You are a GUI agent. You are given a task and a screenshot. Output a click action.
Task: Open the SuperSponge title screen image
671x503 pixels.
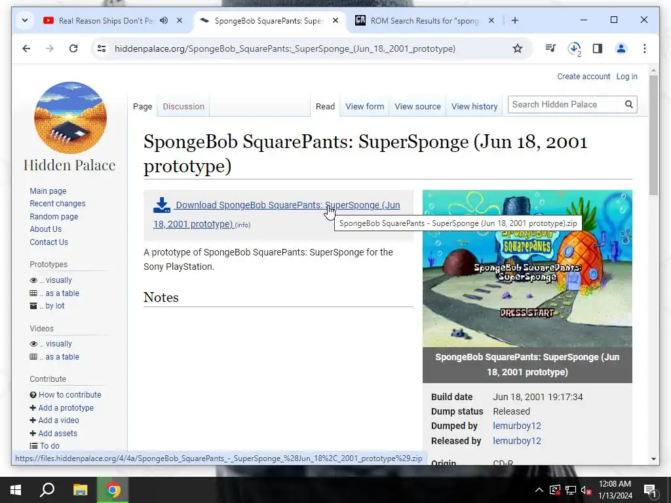click(x=527, y=268)
